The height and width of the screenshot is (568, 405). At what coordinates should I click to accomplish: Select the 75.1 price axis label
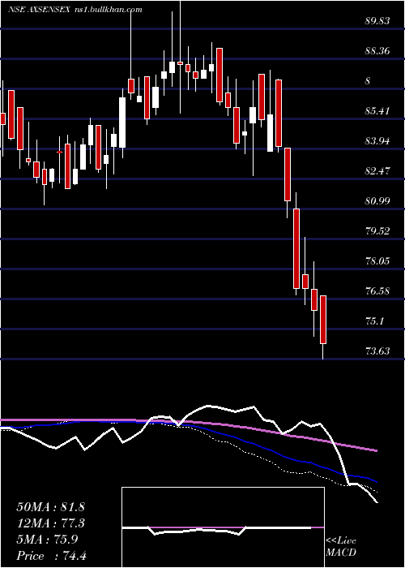click(374, 321)
